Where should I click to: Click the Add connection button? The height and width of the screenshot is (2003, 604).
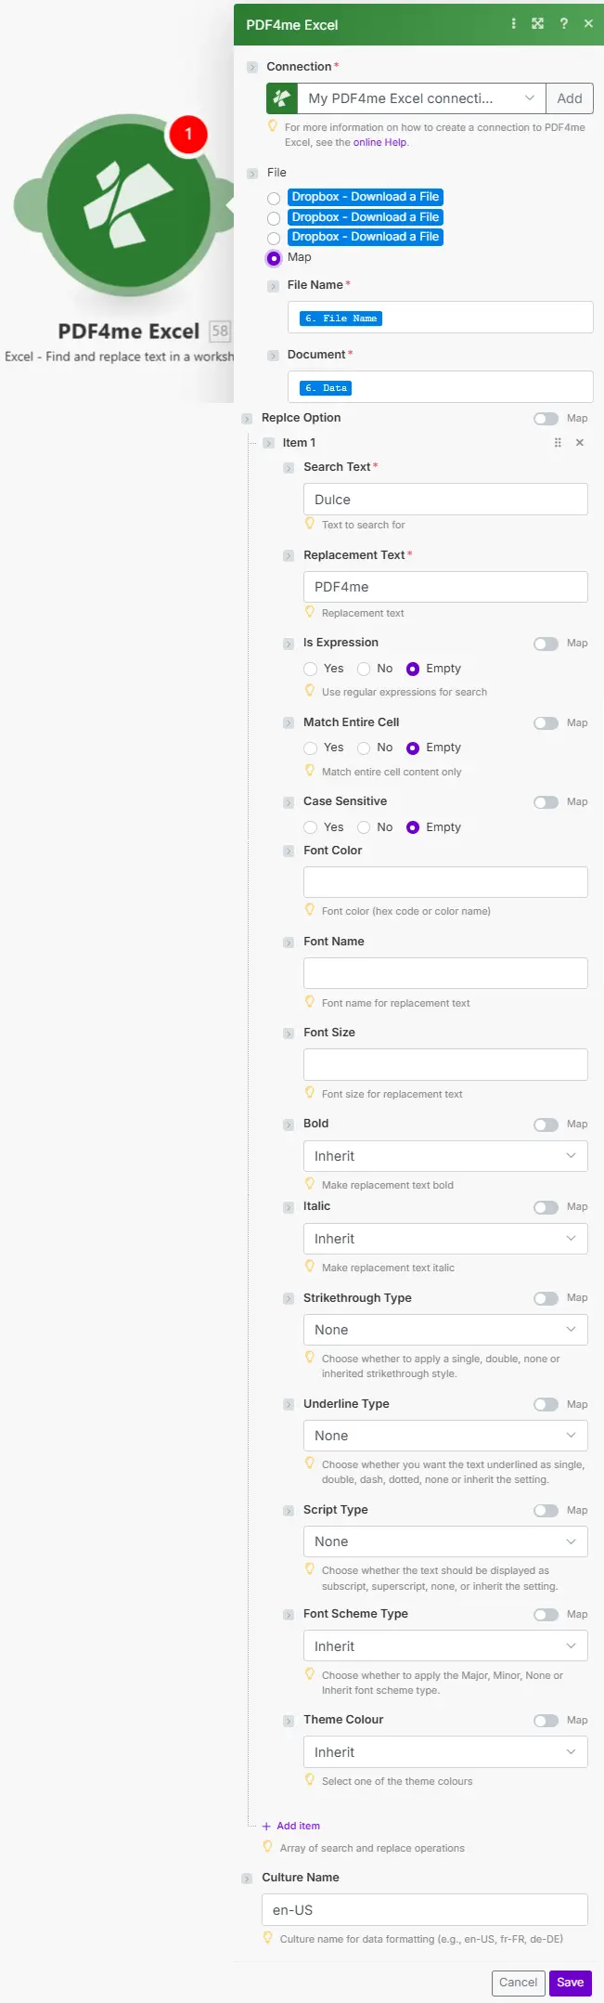click(570, 98)
